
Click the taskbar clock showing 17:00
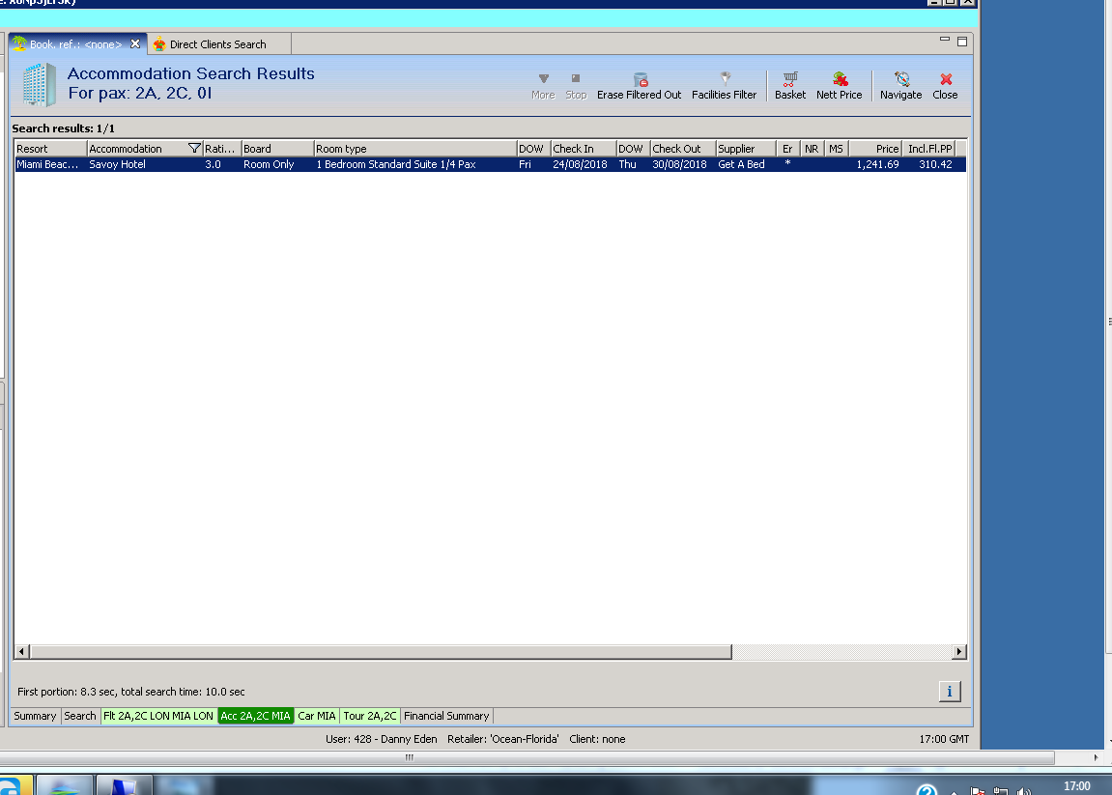pyautogui.click(x=1076, y=785)
